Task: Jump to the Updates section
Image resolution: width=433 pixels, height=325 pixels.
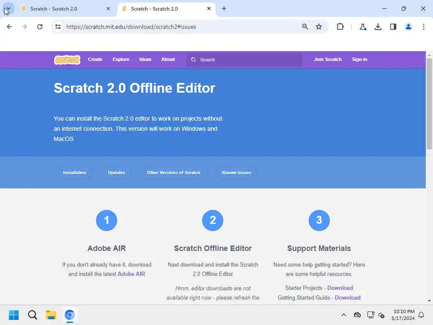Action: pyautogui.click(x=117, y=173)
